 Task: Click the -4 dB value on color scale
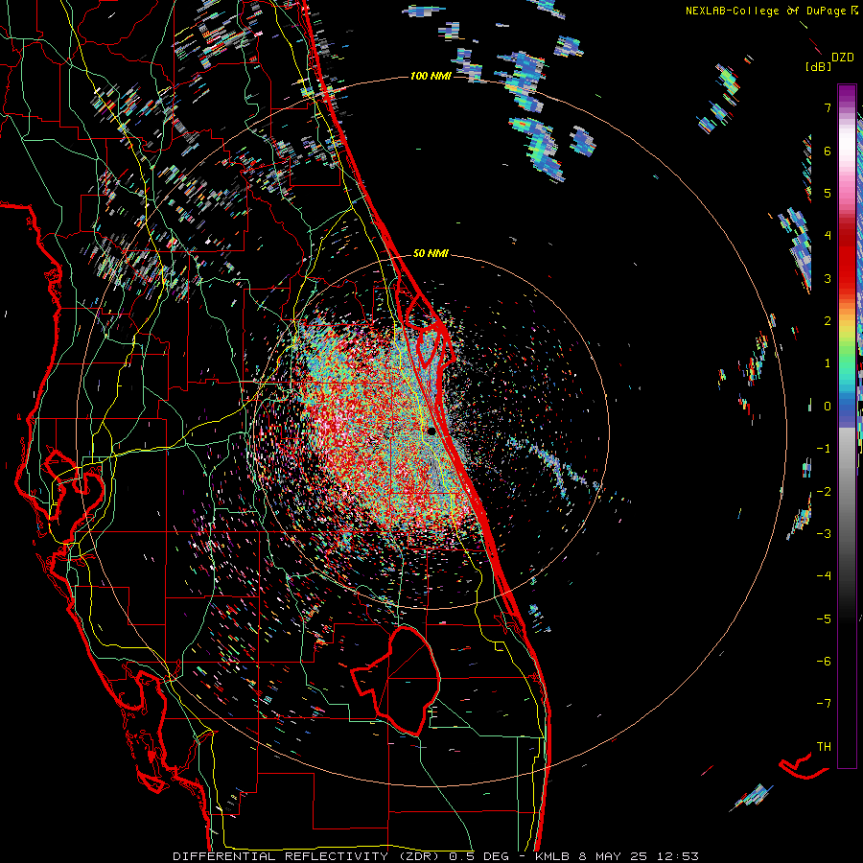pos(824,576)
